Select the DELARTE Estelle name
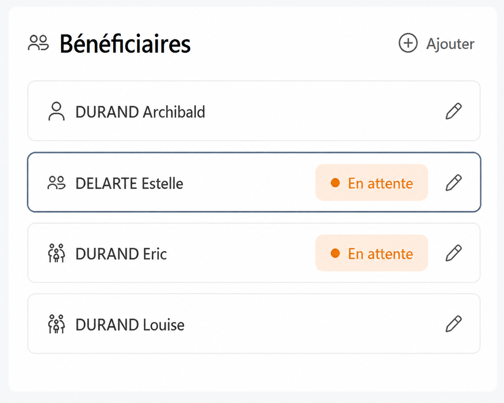The height and width of the screenshot is (403, 504). [x=129, y=183]
